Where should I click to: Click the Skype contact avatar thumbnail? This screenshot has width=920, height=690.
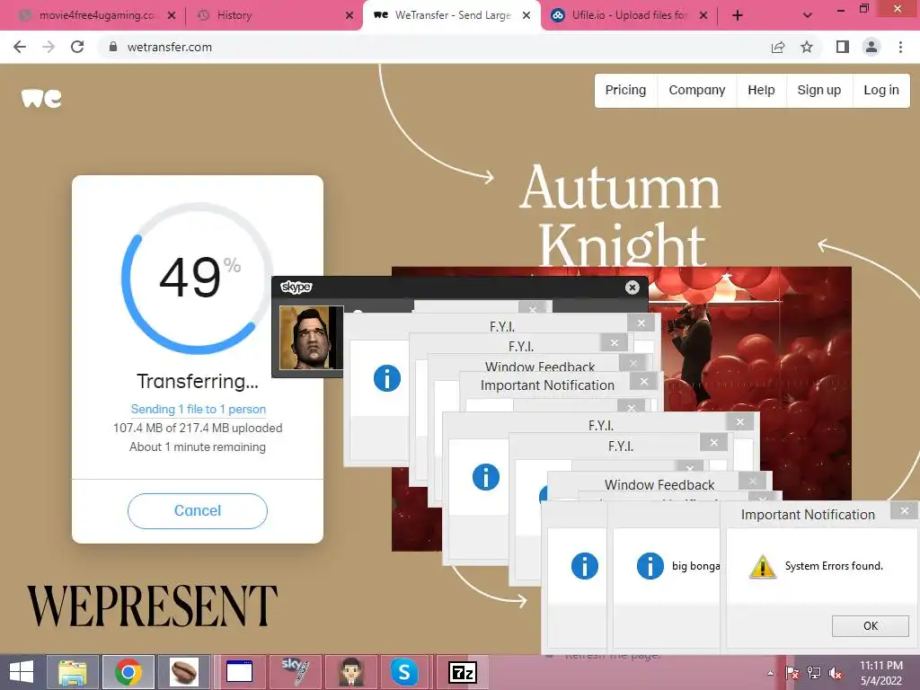pyautogui.click(x=311, y=338)
